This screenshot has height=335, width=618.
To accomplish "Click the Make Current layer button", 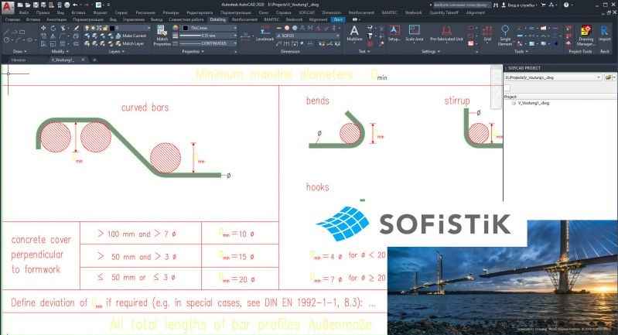I will click(x=131, y=36).
